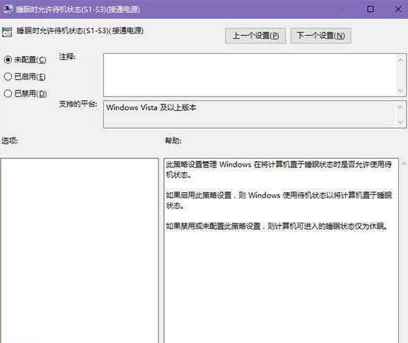Select the 已禁用(D) radio button
Image resolution: width=408 pixels, height=343 pixels.
(x=8, y=93)
